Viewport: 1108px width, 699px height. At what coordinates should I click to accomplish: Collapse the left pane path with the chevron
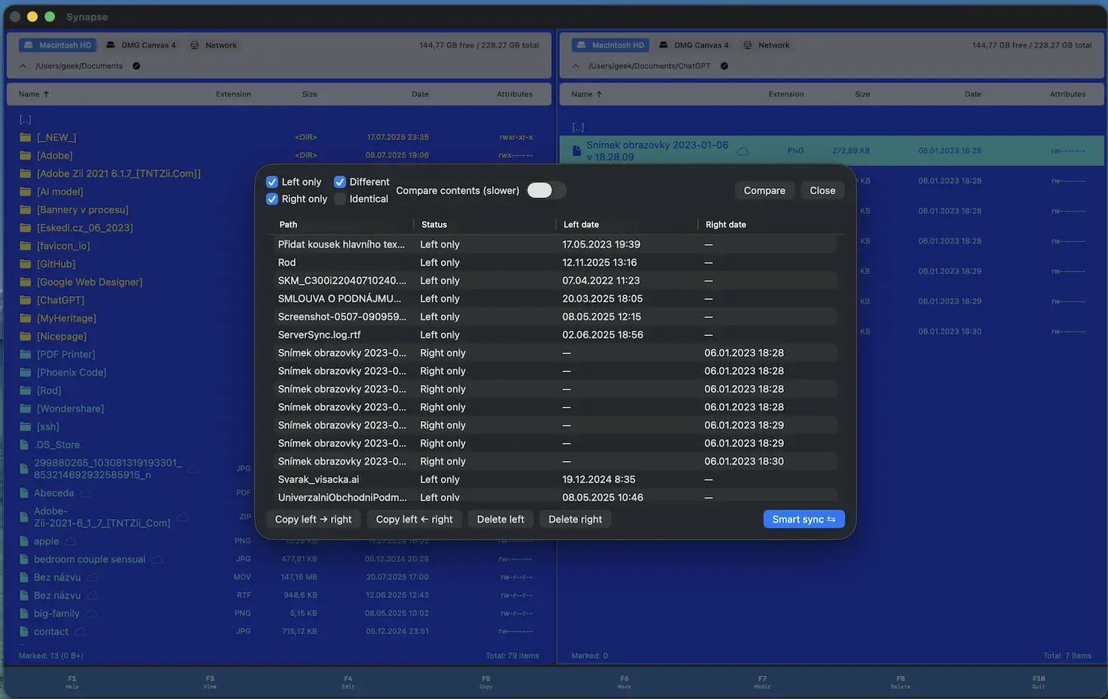pyautogui.click(x=22, y=66)
